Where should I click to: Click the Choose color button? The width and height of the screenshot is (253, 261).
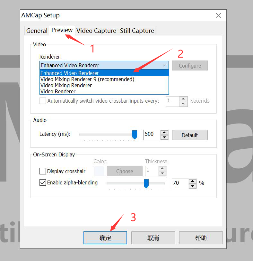pyautogui.click(x=125, y=171)
